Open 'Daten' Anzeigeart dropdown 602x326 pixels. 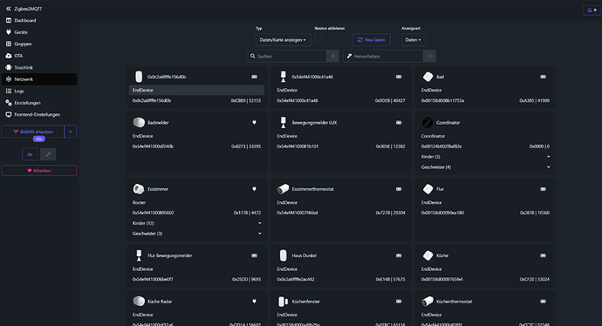[x=414, y=40]
